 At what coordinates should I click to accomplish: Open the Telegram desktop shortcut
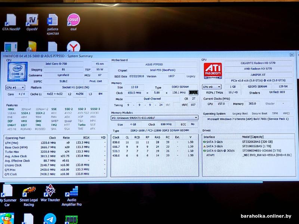50,219
